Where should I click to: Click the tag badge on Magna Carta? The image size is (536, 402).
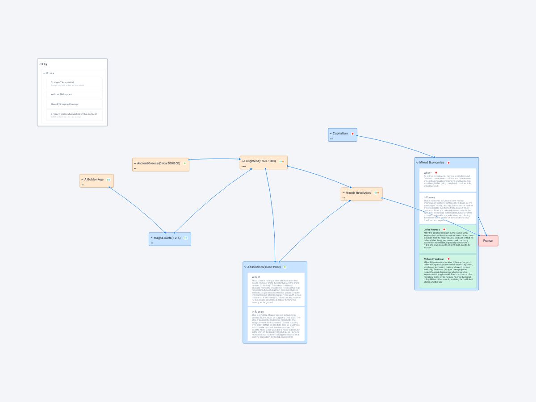click(x=185, y=238)
